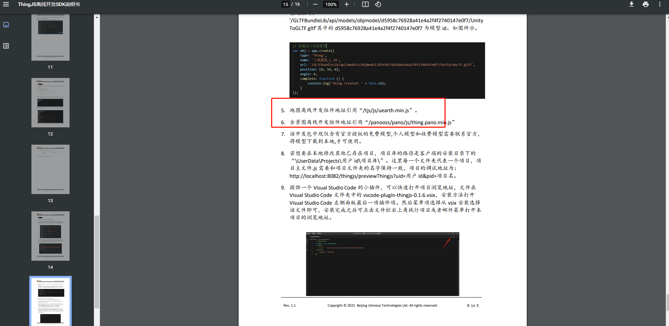This screenshot has width=669, height=326.
Task: Click list item 7 about free models
Action: 381,138
